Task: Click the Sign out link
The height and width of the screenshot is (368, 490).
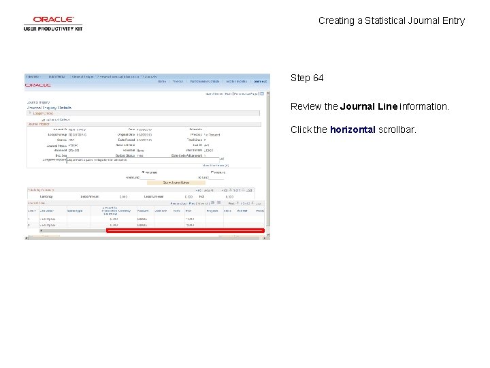Action: (x=260, y=81)
